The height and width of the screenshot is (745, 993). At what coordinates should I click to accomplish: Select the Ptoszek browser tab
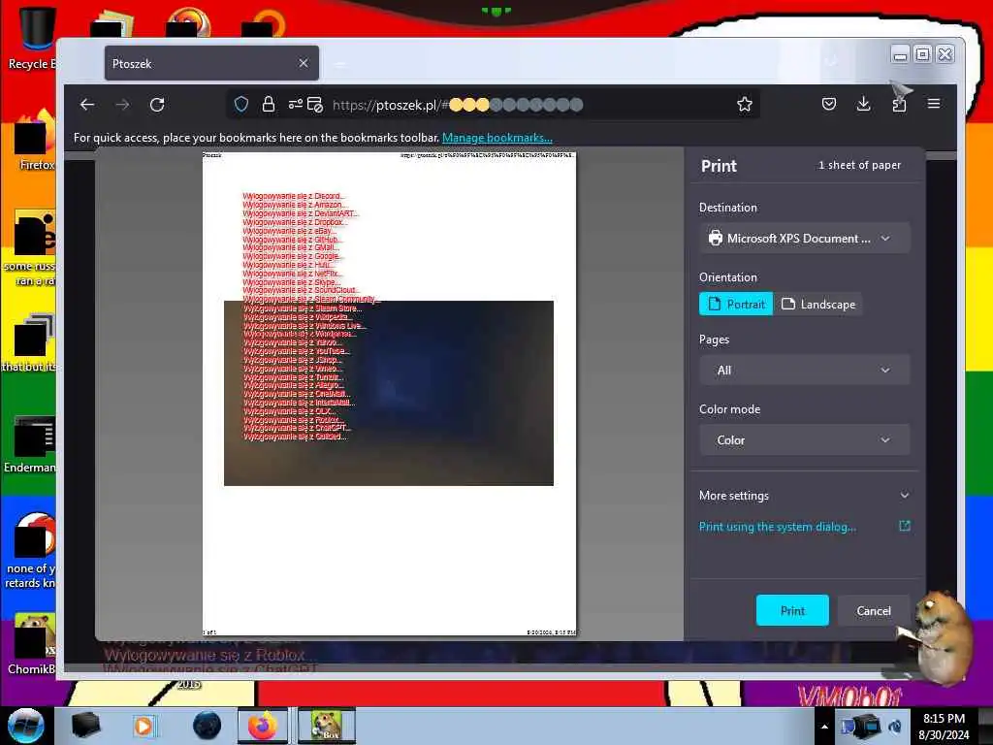[211, 63]
